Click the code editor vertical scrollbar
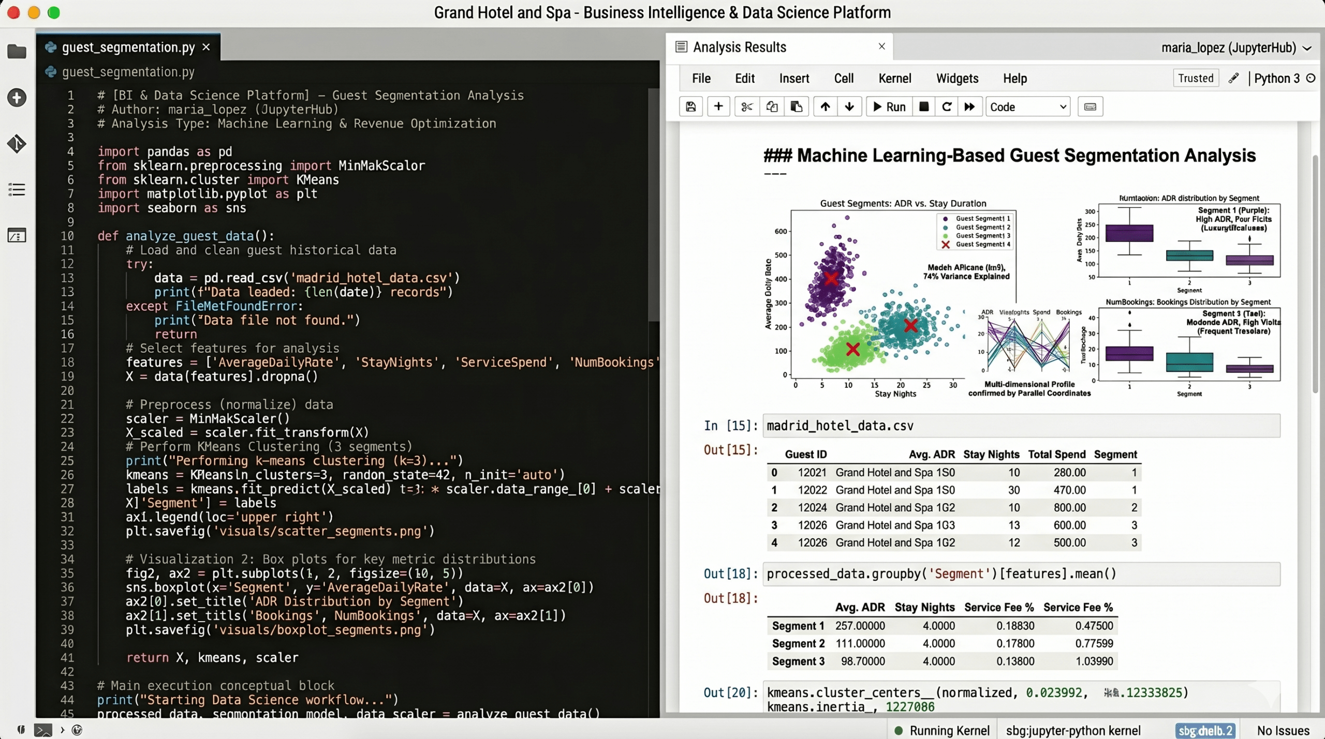 pos(654,204)
